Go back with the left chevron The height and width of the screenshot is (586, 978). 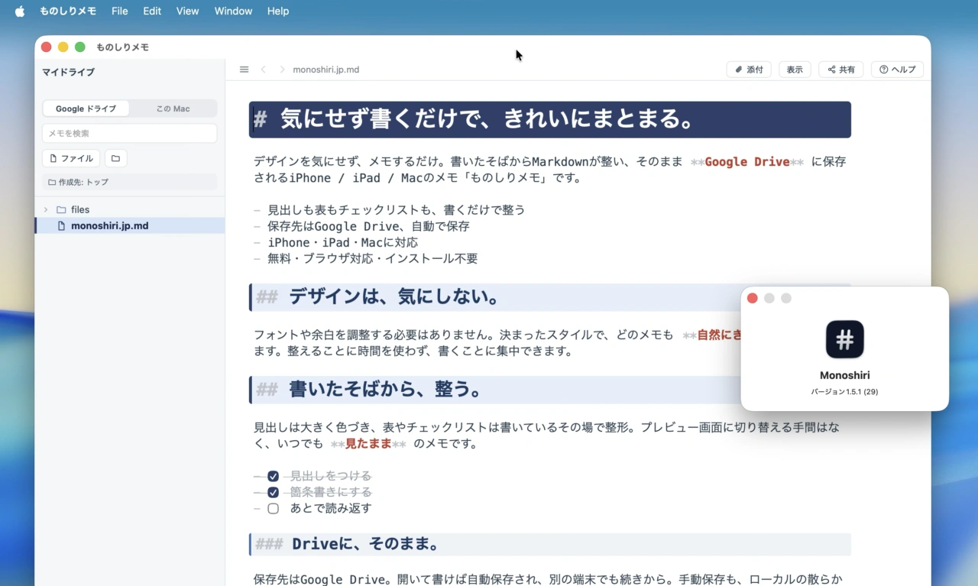[x=264, y=70]
